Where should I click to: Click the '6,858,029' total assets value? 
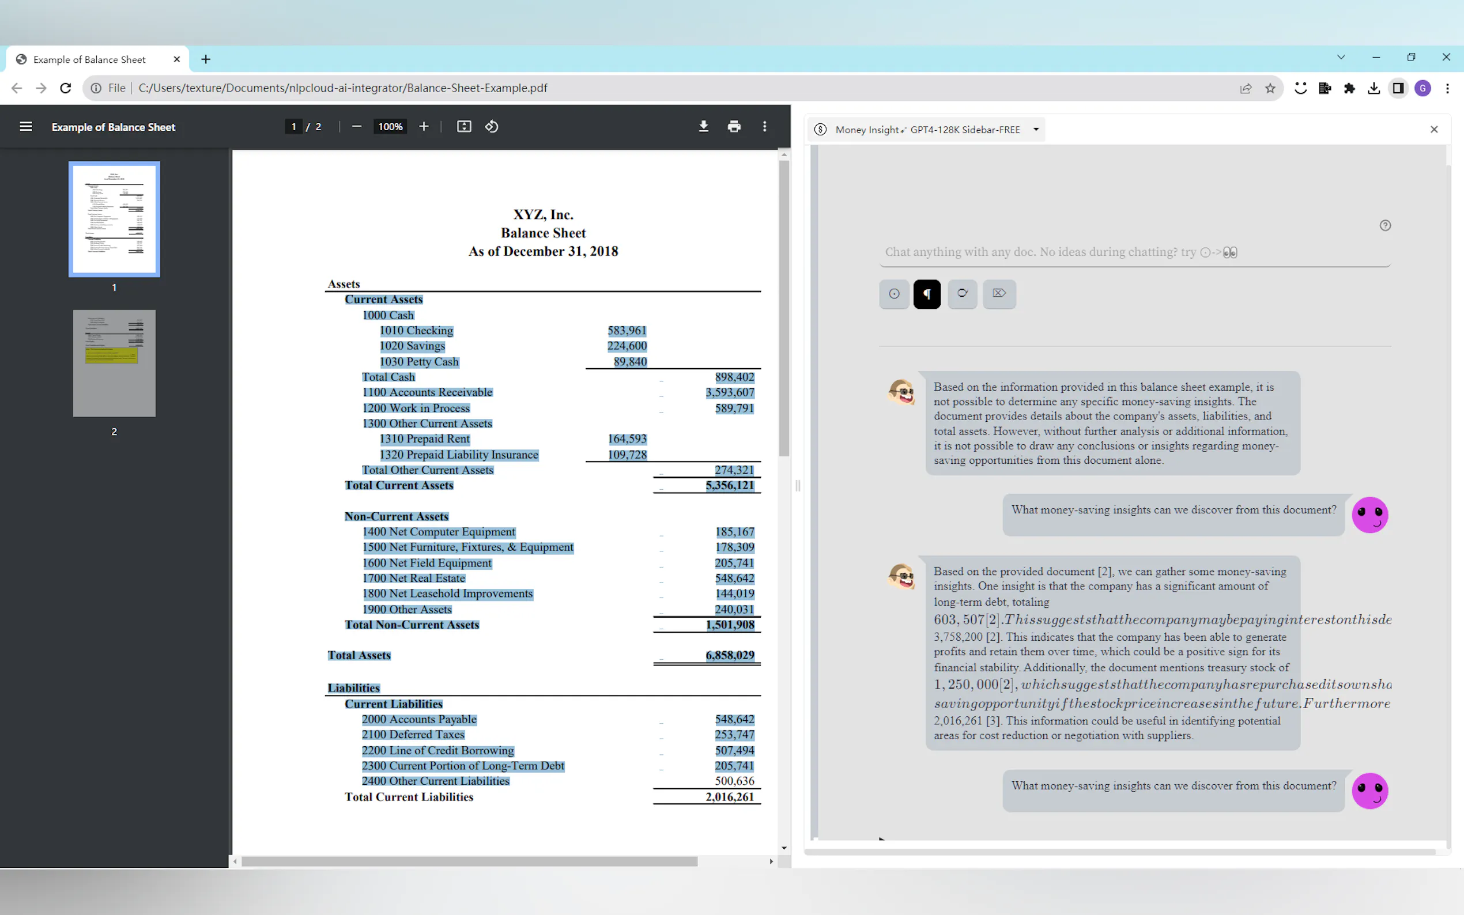[729, 655]
